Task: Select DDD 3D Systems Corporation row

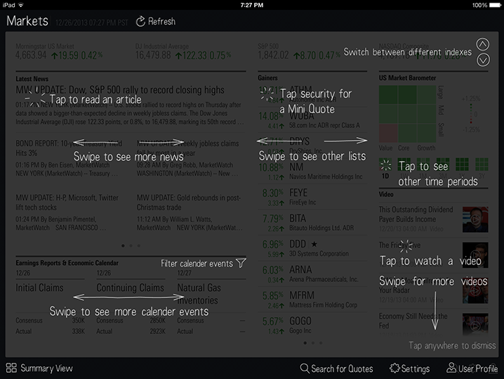Action: coord(312,248)
